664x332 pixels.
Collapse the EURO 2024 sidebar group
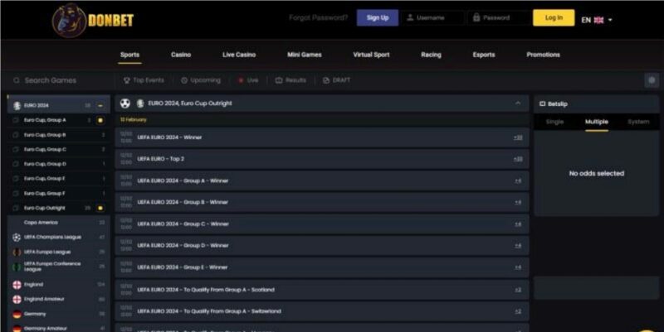[100, 106]
